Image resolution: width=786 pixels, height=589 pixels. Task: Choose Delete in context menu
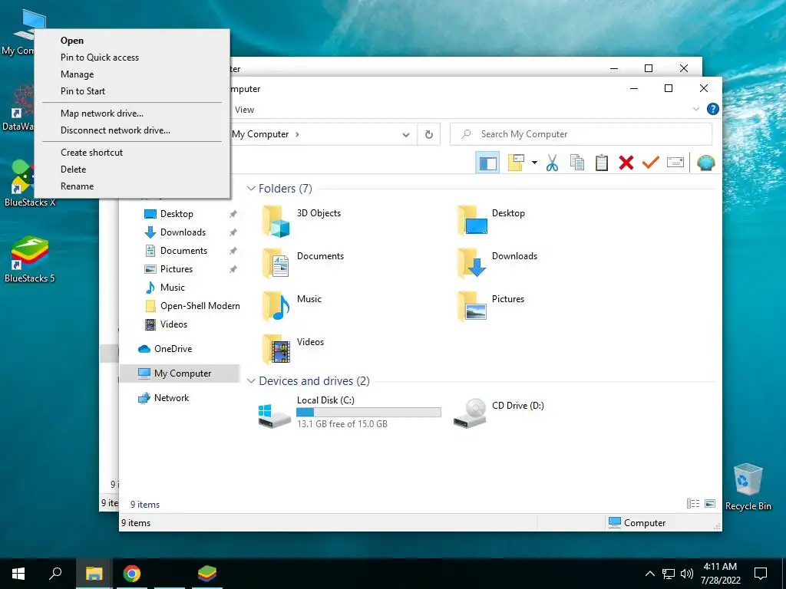[x=132, y=169]
